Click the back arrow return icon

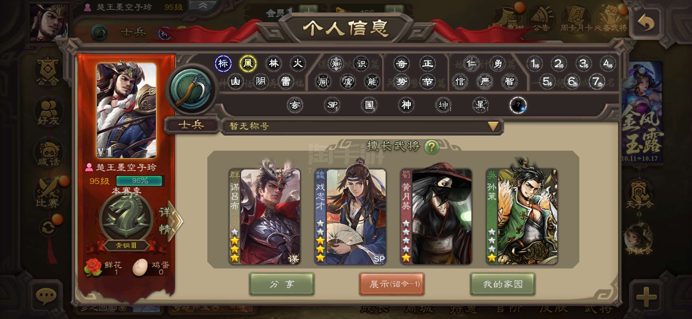click(x=646, y=23)
